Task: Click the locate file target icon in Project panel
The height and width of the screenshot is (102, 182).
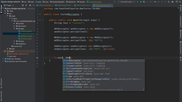Action: tap(23, 5)
